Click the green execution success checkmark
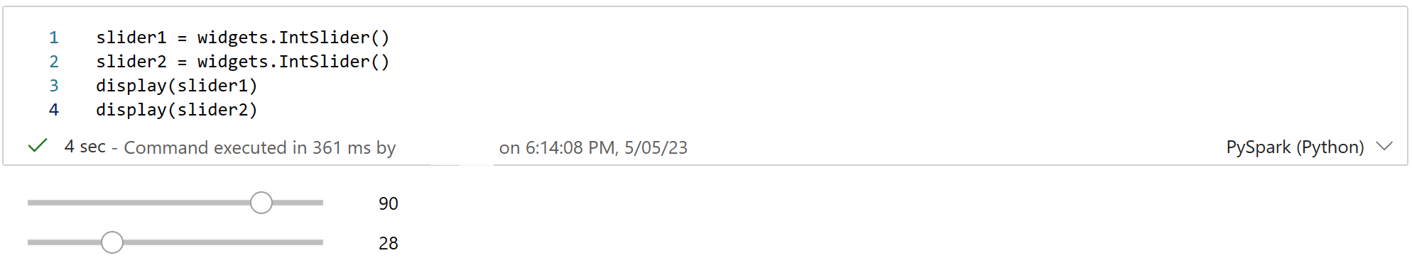The image size is (1412, 270). pyautogui.click(x=38, y=146)
